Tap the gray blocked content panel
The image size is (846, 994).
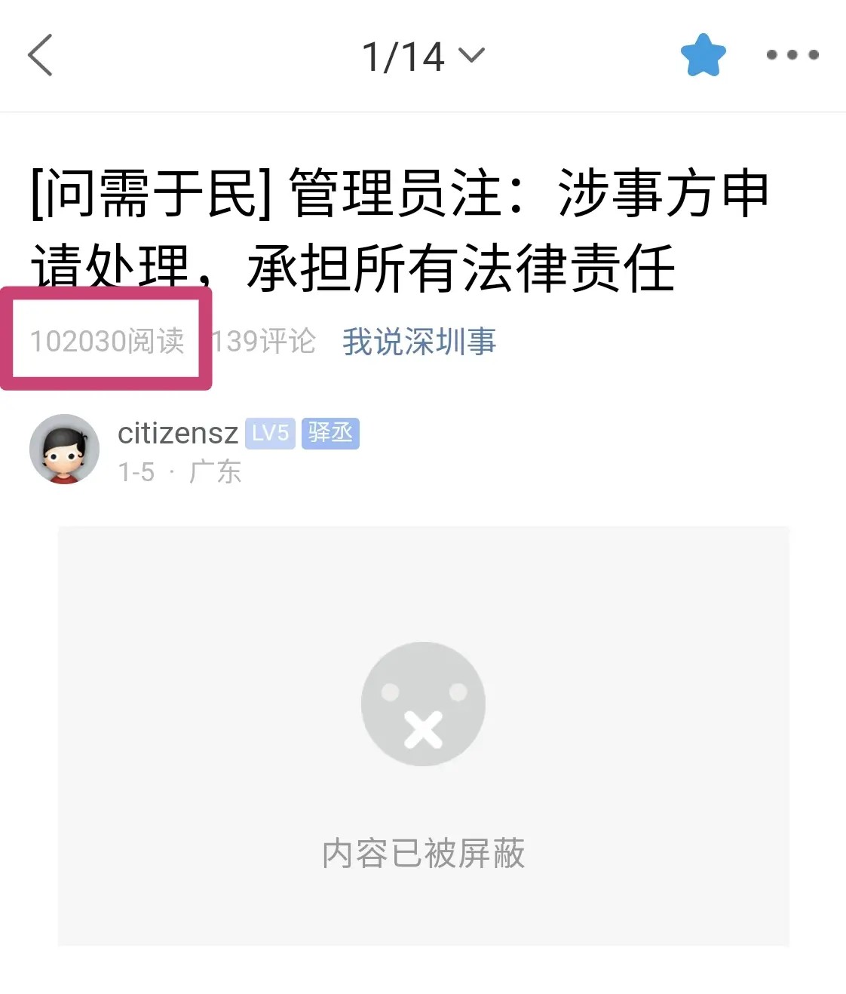click(x=423, y=736)
